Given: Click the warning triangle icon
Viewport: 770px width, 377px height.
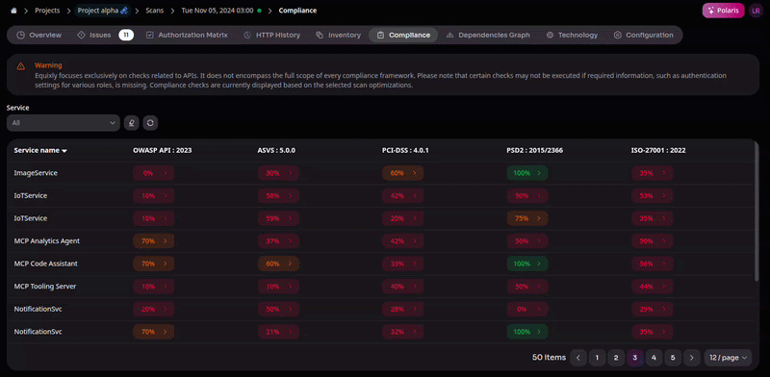Looking at the screenshot, I should tap(20, 65).
